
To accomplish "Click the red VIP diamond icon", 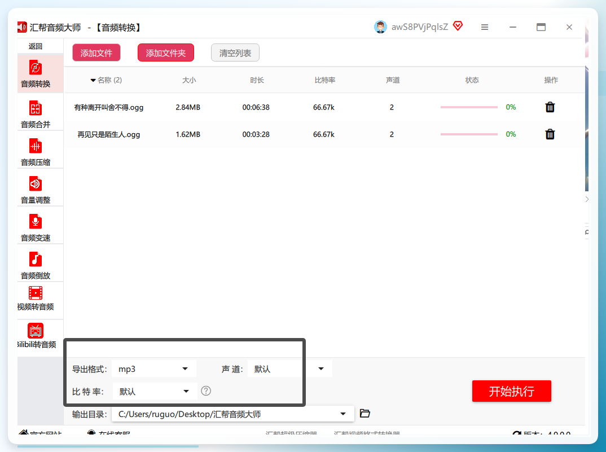I will point(458,26).
